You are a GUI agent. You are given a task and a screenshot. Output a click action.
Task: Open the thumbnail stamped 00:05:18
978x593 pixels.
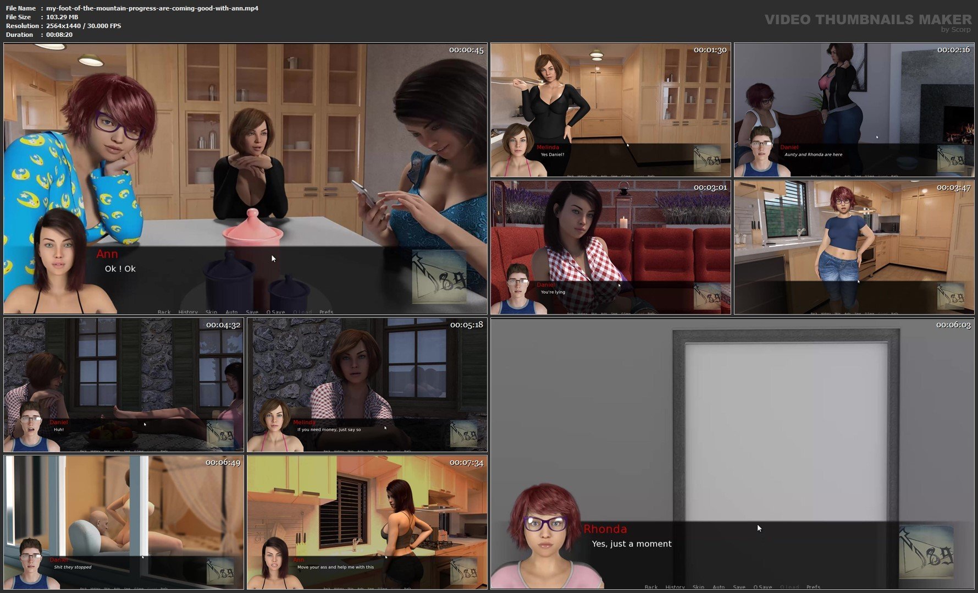pos(367,385)
